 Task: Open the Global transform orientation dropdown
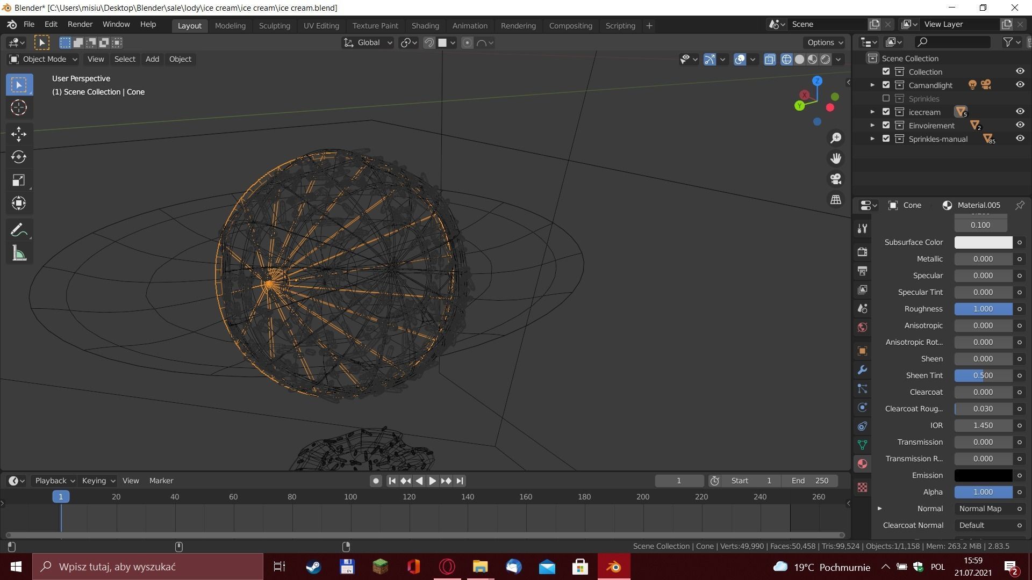click(x=369, y=42)
